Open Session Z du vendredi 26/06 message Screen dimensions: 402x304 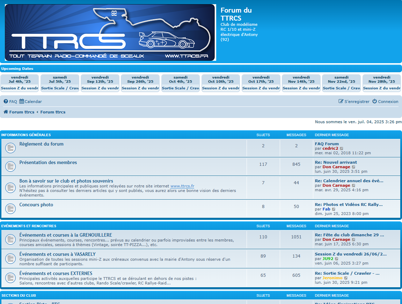tap(351, 254)
